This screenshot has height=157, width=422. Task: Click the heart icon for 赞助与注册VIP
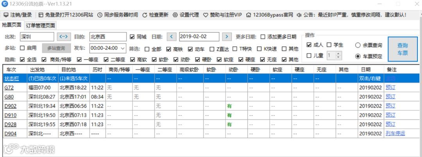[x=206, y=15]
